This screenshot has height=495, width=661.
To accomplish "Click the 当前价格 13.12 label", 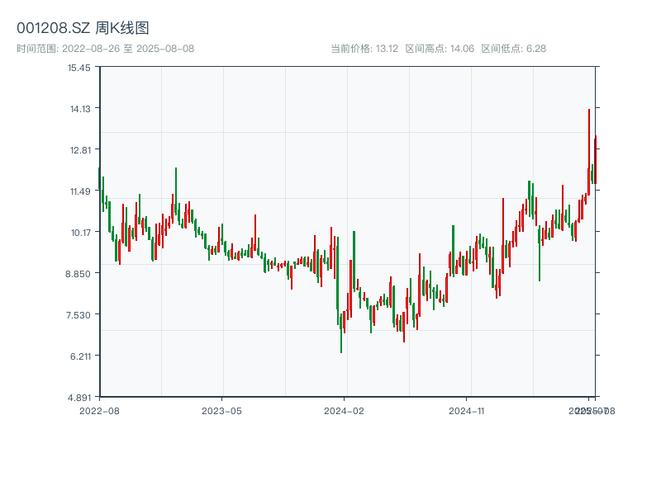I will tap(364, 49).
